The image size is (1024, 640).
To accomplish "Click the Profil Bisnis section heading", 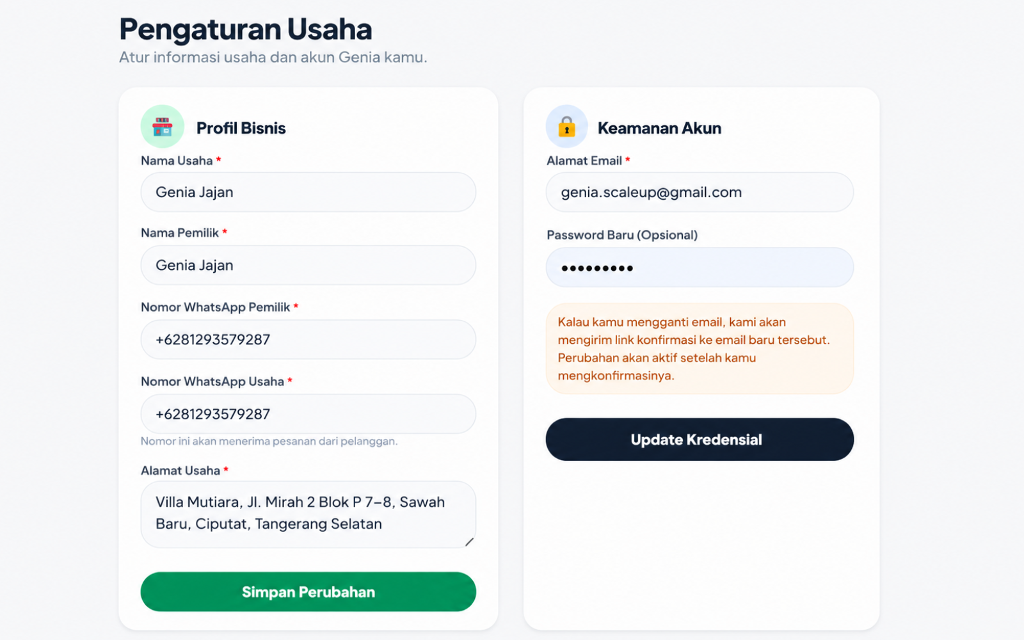I will (x=241, y=128).
